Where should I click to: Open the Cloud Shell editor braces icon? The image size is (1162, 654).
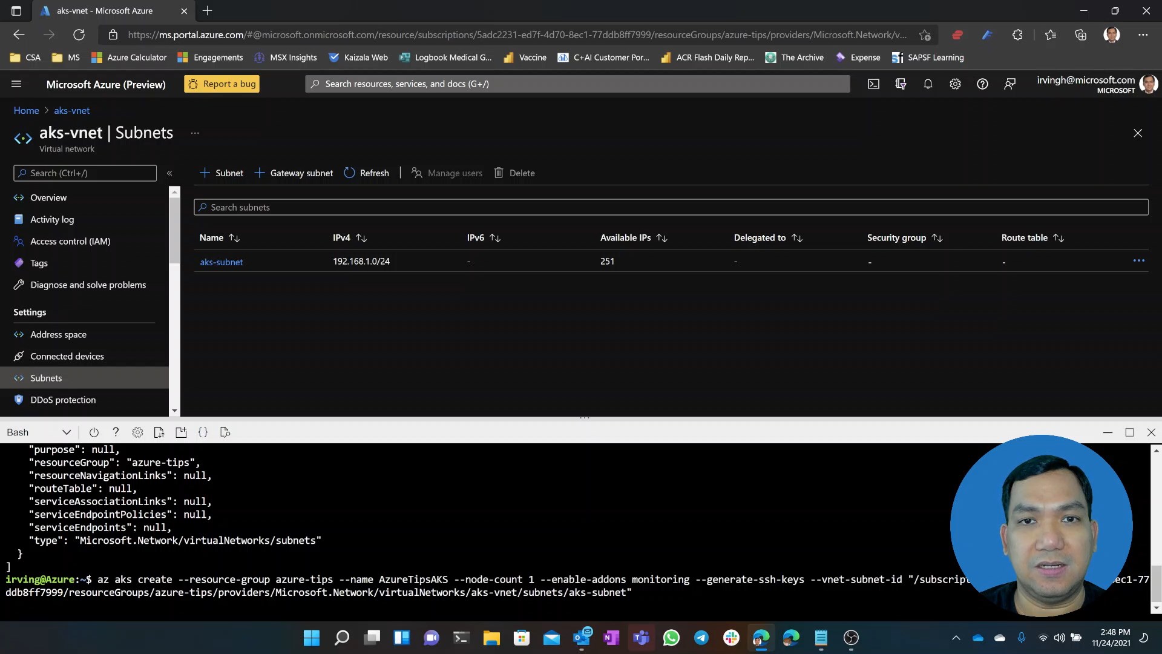coord(203,432)
